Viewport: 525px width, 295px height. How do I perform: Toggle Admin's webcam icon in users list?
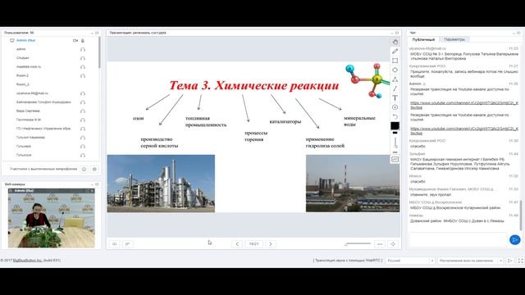pyautogui.click(x=75, y=40)
